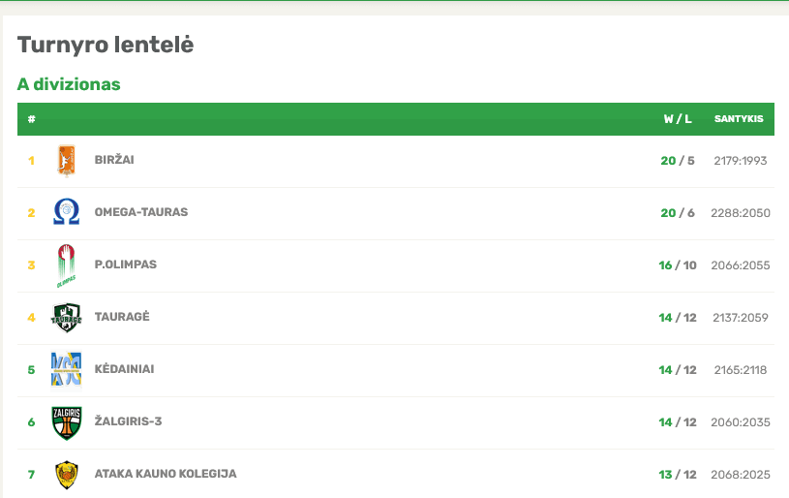The height and width of the screenshot is (498, 789).
Task: Click the Kėdainiai team logo
Action: (x=66, y=369)
